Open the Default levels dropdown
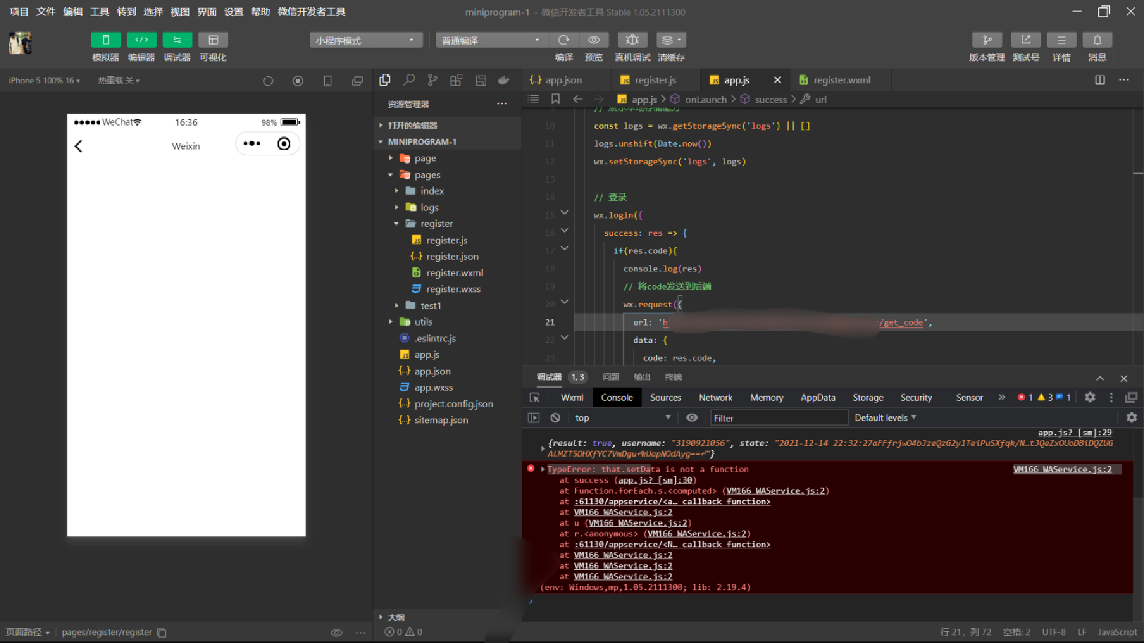This screenshot has width=1144, height=643. point(885,417)
